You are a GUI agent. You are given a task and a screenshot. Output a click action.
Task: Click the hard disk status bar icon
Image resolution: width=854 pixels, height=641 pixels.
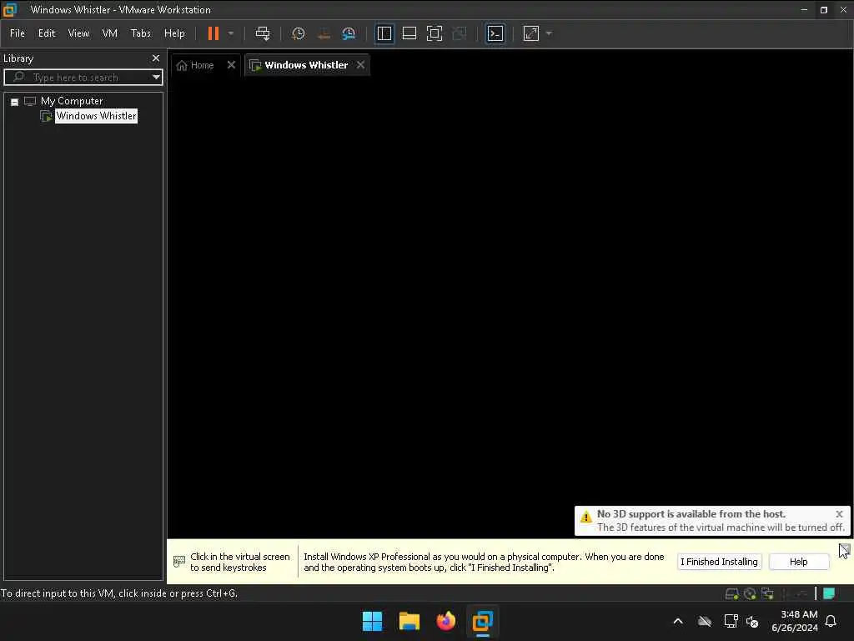tap(732, 593)
